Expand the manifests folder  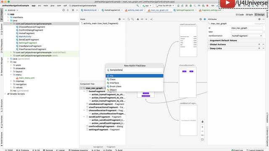click(8, 17)
